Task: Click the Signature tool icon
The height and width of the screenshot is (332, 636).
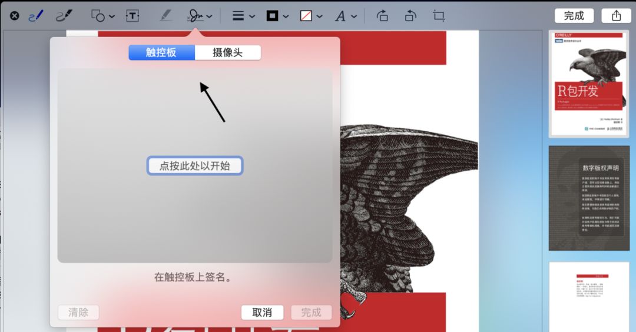Action: point(196,16)
